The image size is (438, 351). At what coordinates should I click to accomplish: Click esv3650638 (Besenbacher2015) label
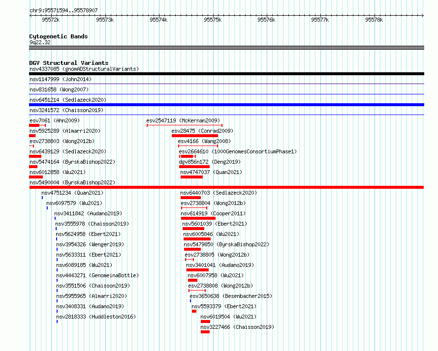pos(231,296)
